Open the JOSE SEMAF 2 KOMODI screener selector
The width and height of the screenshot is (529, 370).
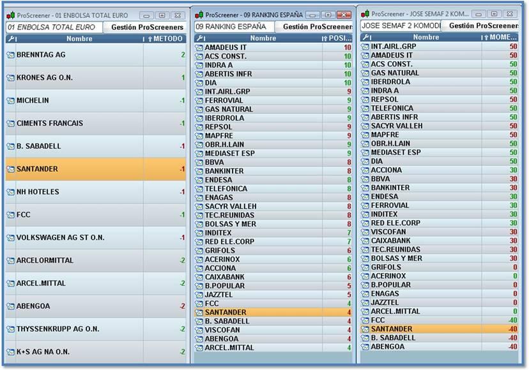pos(401,26)
